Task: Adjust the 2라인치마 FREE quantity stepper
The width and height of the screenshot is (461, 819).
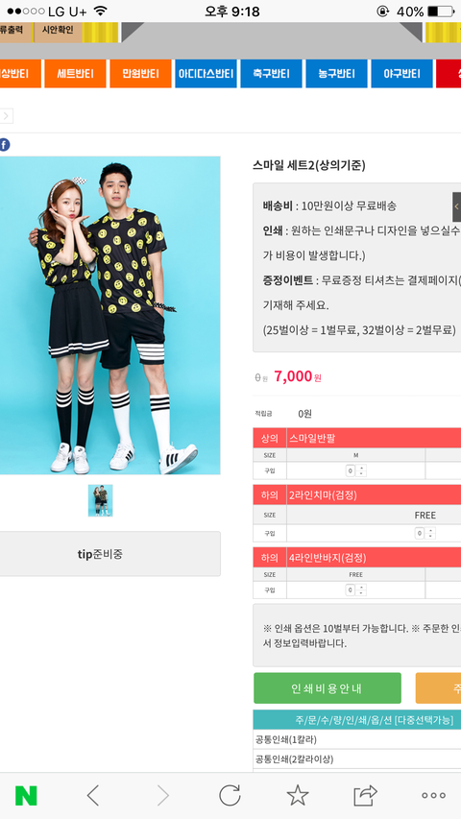Action: point(425,533)
